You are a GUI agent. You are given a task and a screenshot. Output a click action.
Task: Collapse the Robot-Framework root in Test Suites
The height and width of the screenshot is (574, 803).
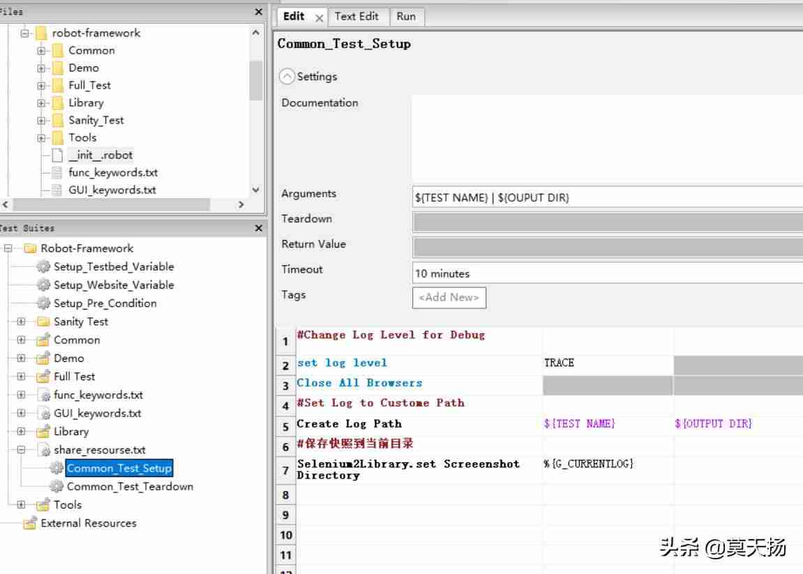coord(8,249)
